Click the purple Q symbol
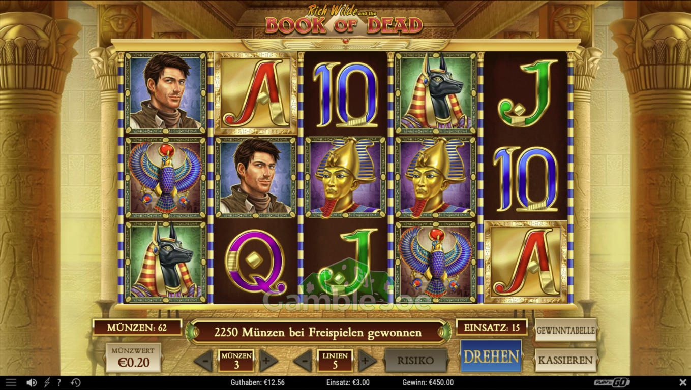The height and width of the screenshot is (390, 691). pos(255,262)
